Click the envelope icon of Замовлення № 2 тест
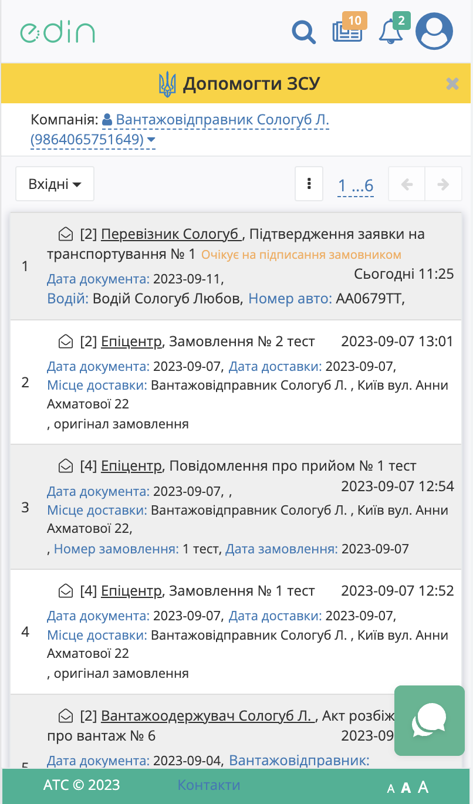 (66, 342)
